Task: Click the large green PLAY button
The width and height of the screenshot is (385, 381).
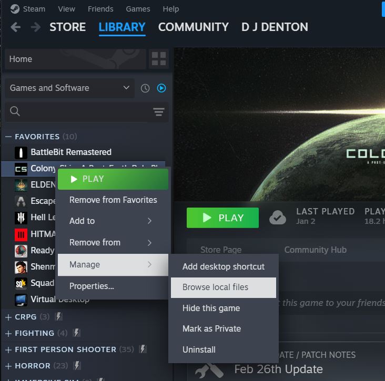Action: pos(222,218)
